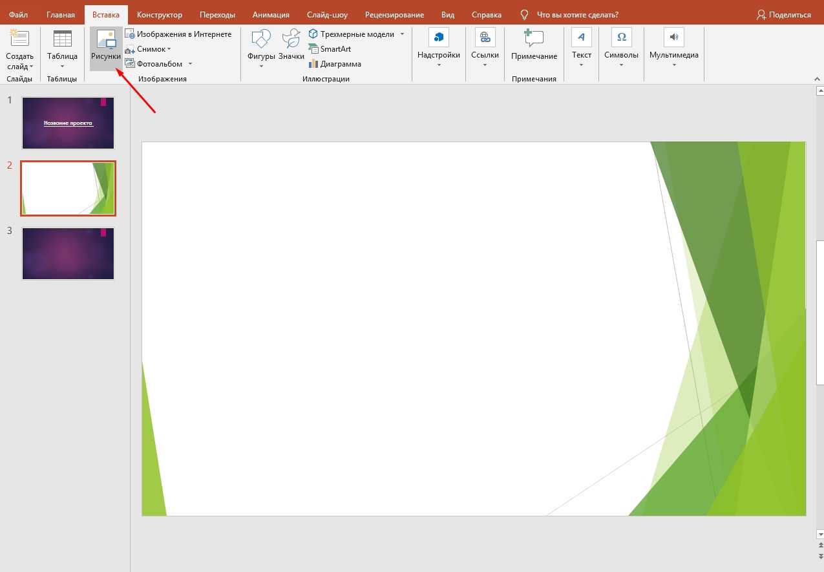Open the Анимация tab

click(x=271, y=15)
